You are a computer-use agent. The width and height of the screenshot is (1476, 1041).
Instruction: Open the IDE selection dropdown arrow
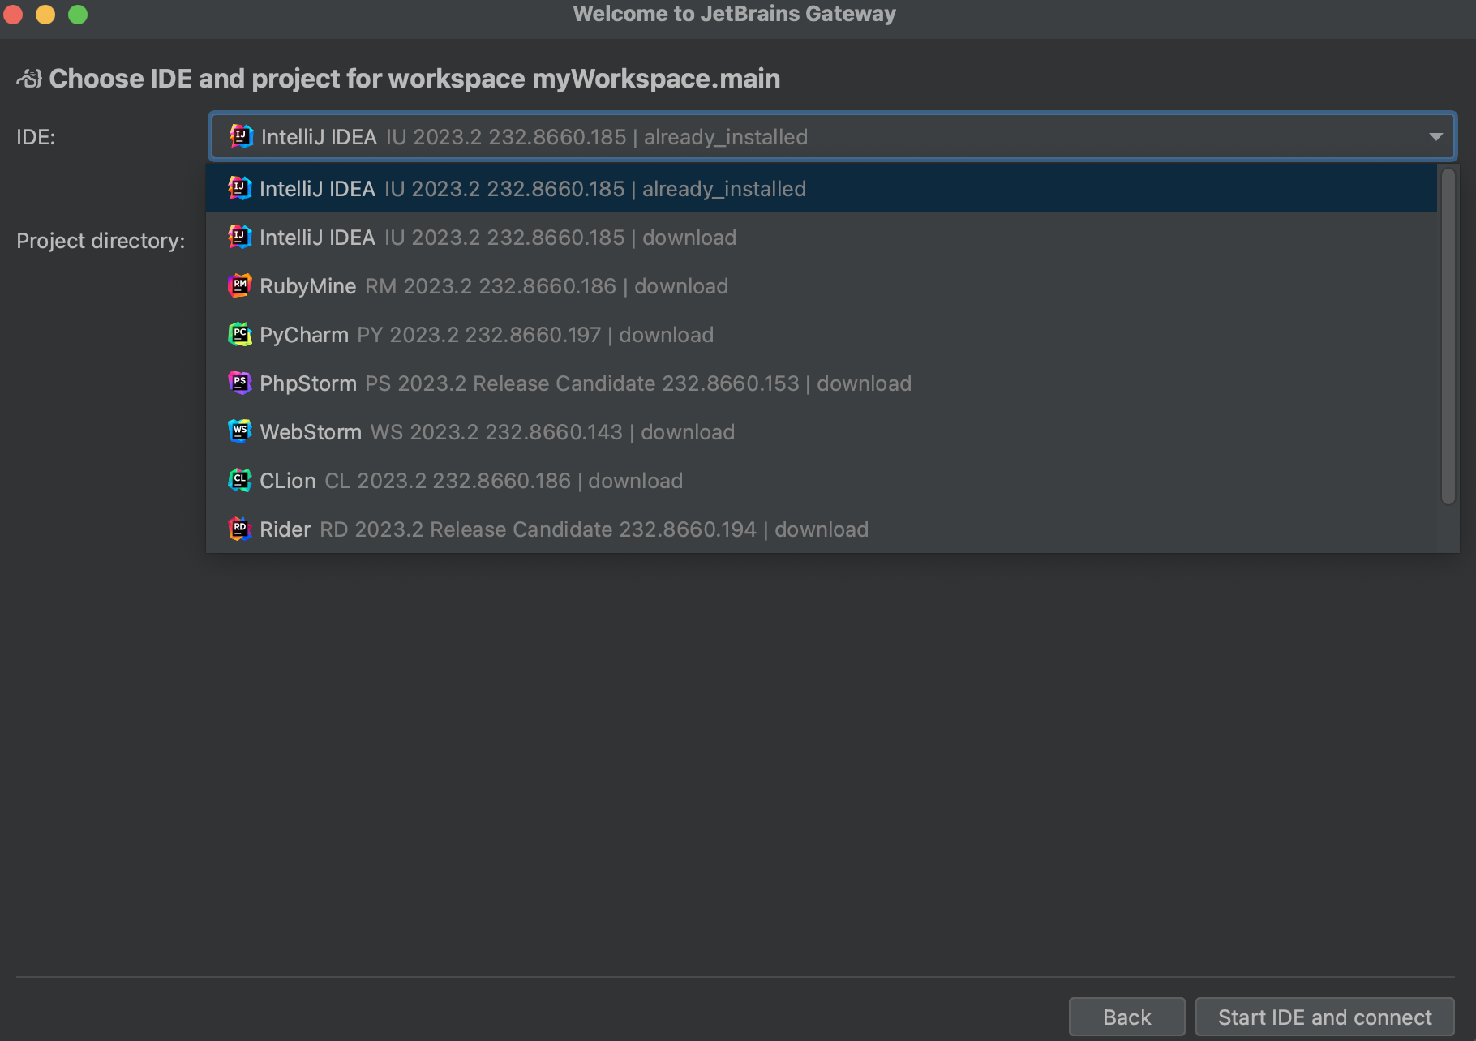[1436, 136]
